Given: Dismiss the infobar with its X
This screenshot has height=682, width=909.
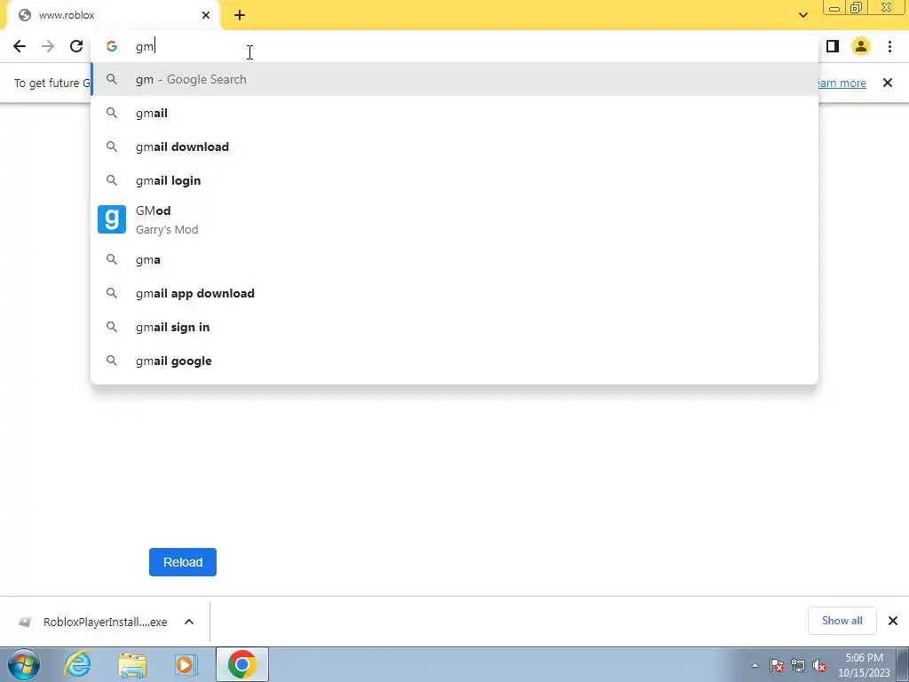Looking at the screenshot, I should point(887,83).
